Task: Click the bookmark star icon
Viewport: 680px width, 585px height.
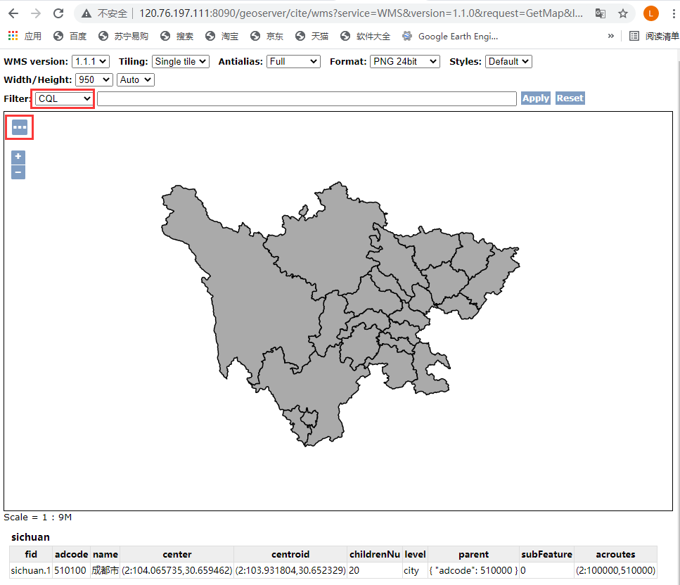Action: pos(623,13)
